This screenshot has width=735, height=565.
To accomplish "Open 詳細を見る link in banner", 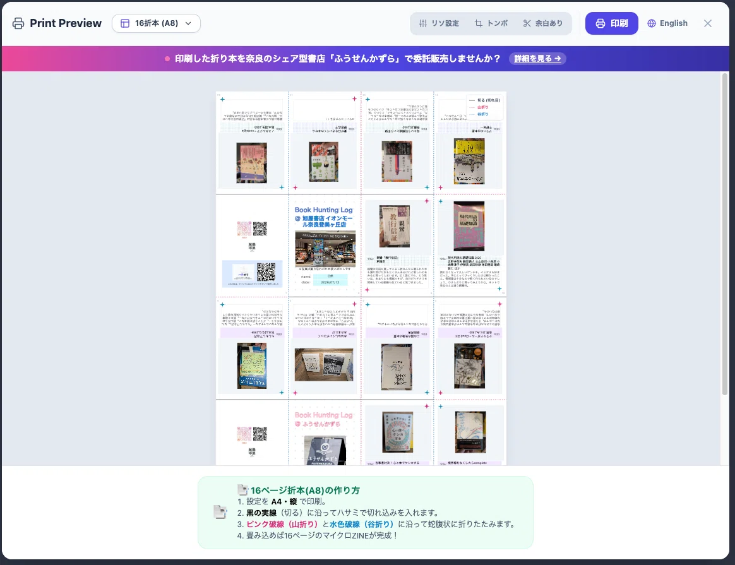I will click(x=537, y=59).
